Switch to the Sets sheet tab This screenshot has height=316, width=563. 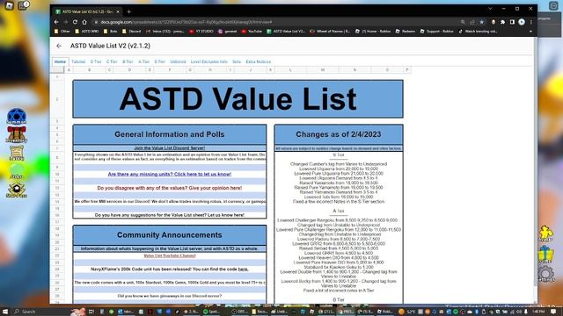pyautogui.click(x=237, y=61)
